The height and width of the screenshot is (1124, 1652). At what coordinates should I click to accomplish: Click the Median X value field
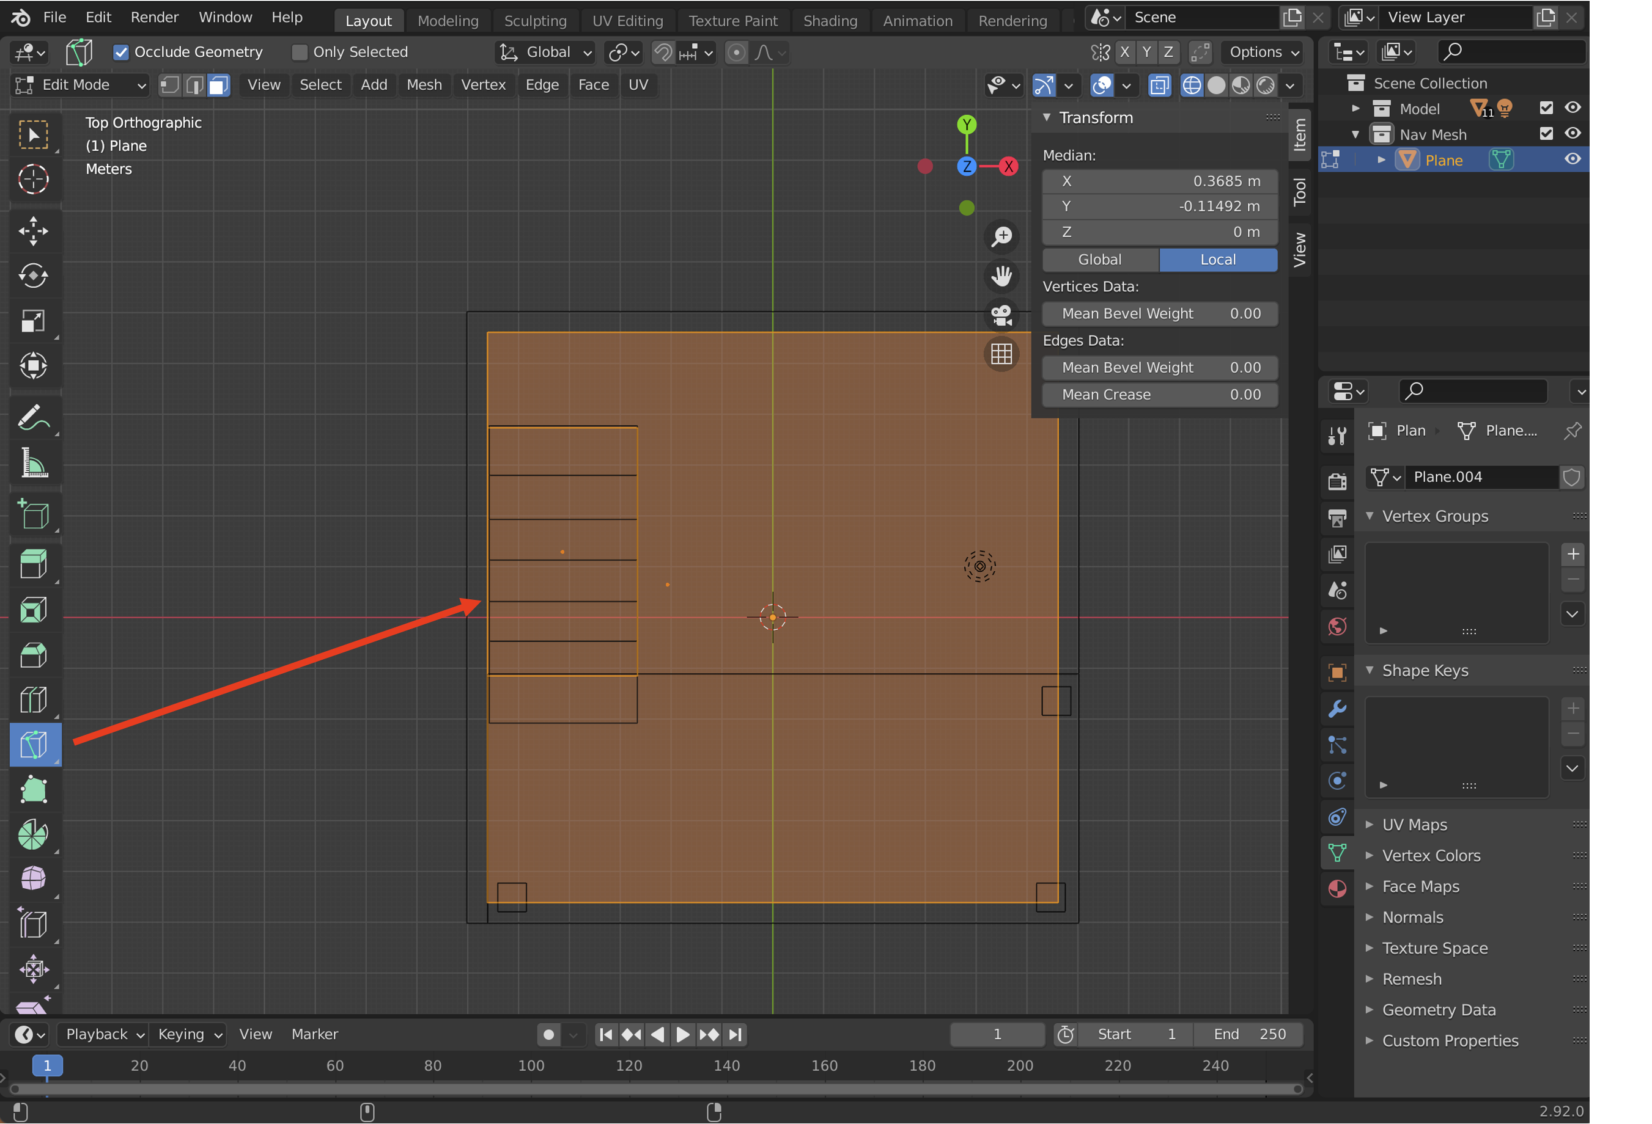(1160, 181)
